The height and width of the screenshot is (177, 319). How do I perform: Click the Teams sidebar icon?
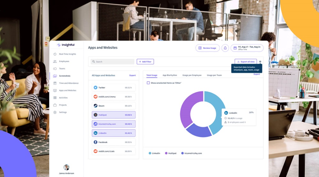pyautogui.click(x=55, y=69)
